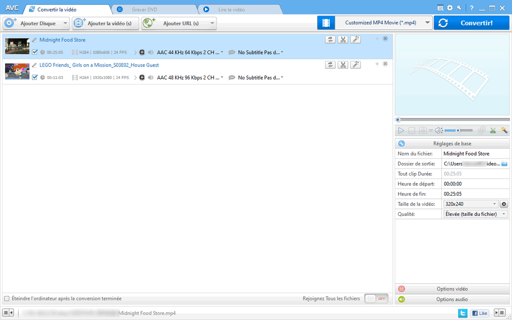
Task: Click pencil rename icon beside Midnight Food Store
Action: point(34,40)
